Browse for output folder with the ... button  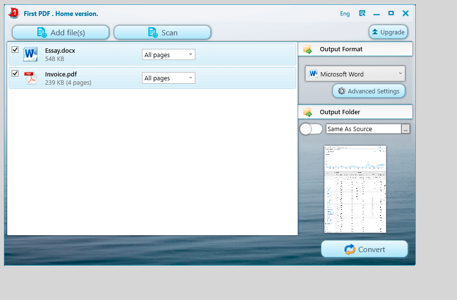pyautogui.click(x=406, y=129)
